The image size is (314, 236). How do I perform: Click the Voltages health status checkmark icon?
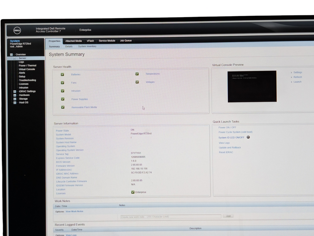point(137,82)
